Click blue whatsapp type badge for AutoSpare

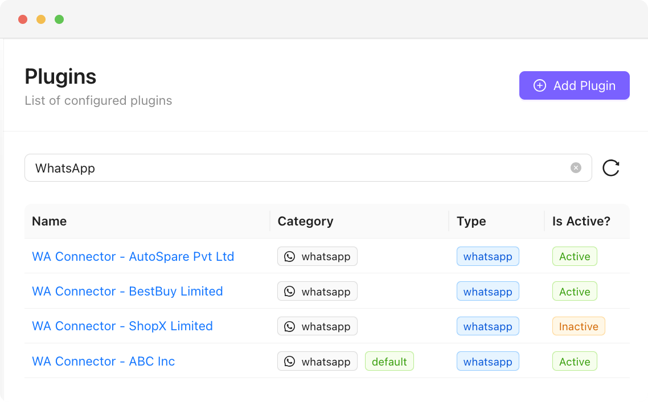487,257
